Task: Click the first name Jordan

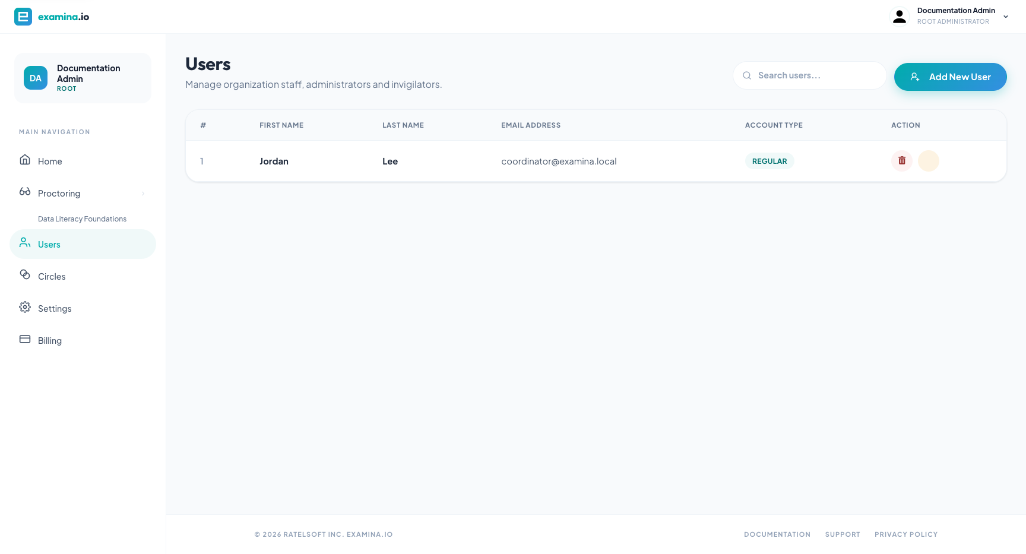Action: [x=274, y=162]
